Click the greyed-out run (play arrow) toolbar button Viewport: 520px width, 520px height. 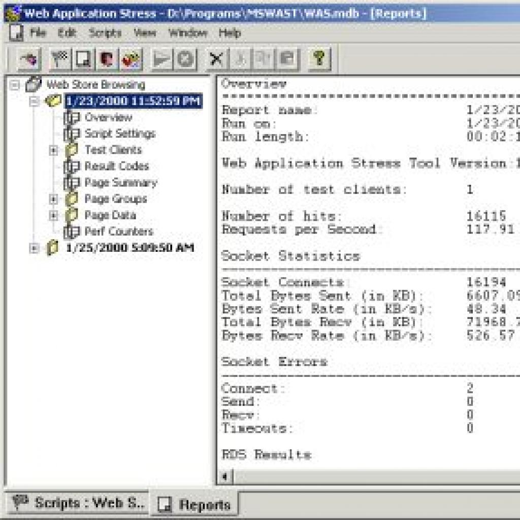[161, 59]
